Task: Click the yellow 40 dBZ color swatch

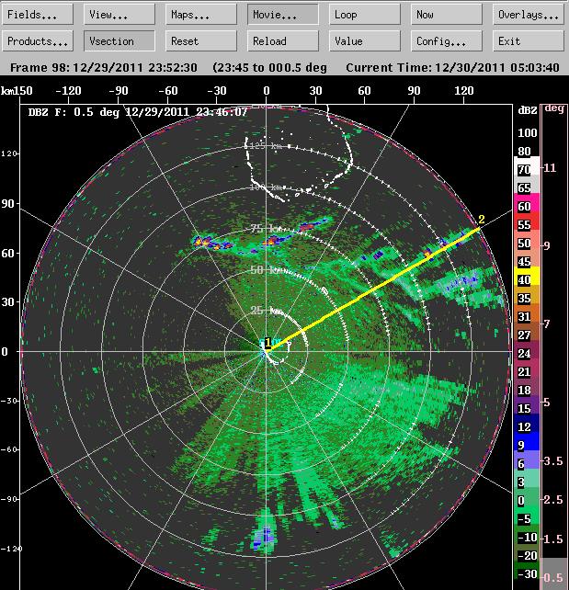Action: (x=527, y=276)
